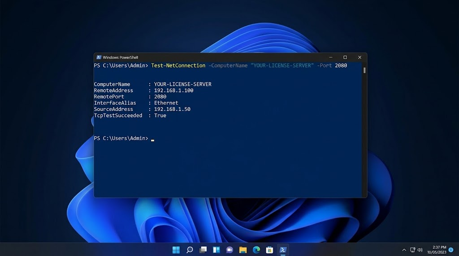
Task: Minimize the Windows PowerShell window
Action: click(x=331, y=57)
